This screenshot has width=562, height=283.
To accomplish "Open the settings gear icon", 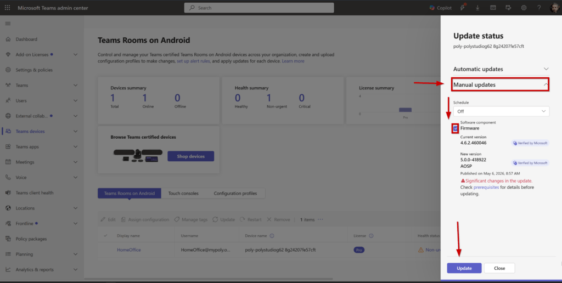I will tap(524, 8).
